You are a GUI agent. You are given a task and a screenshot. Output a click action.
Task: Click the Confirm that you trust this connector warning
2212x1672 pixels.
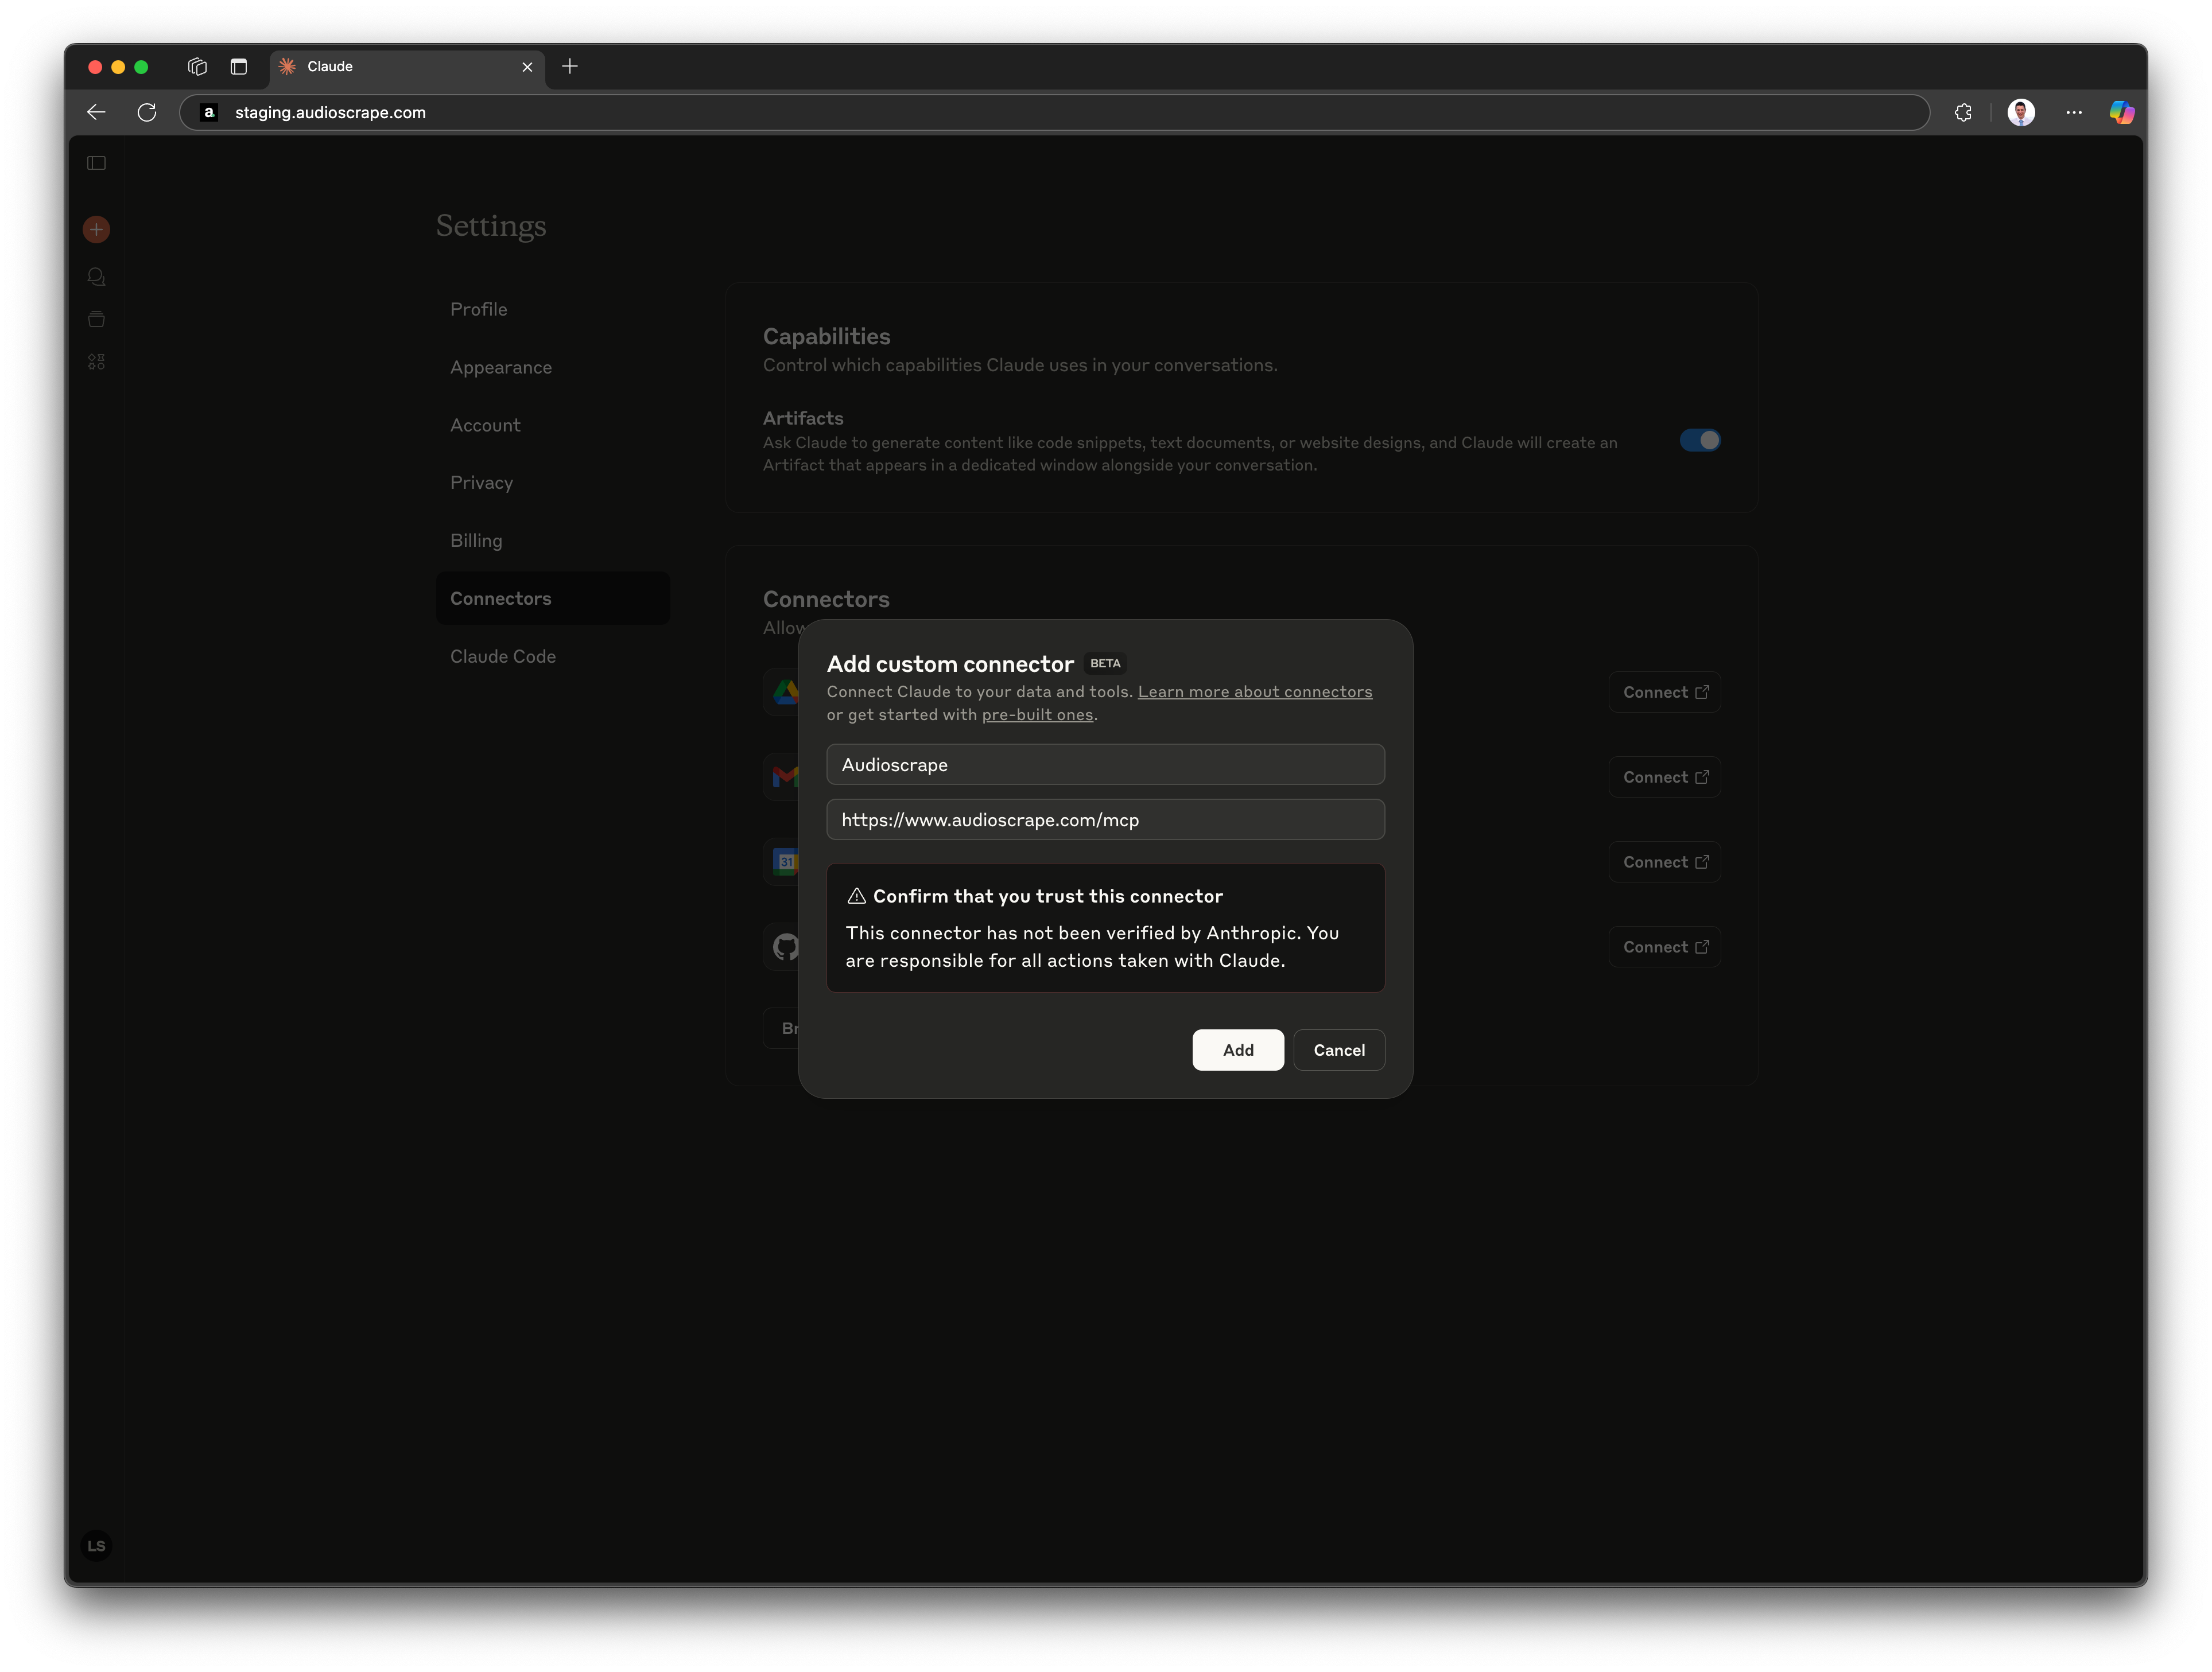coord(1105,928)
